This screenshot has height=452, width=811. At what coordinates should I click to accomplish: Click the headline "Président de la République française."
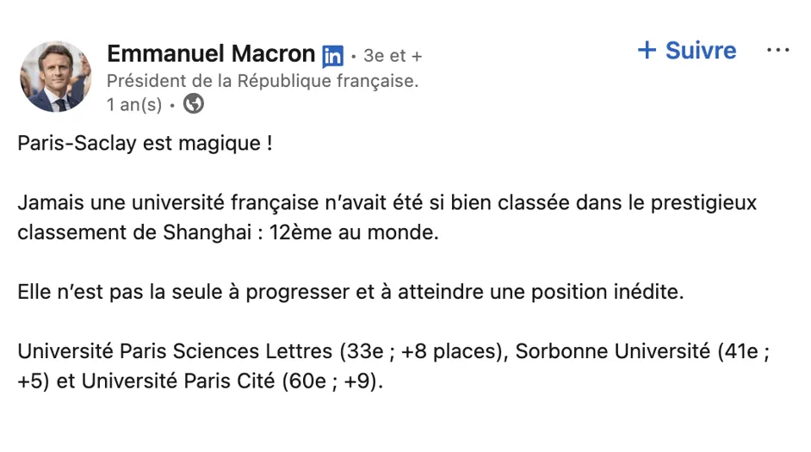(263, 82)
